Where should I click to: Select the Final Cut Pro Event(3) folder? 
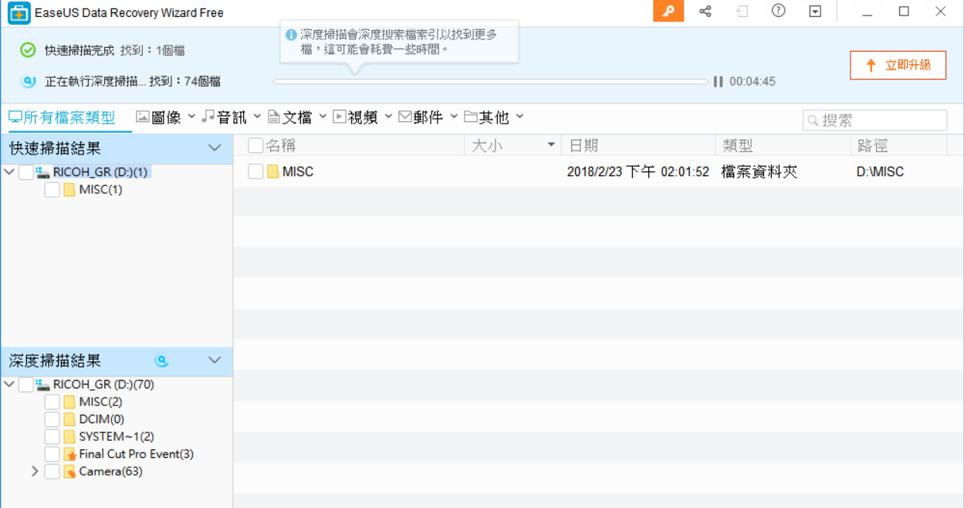(x=136, y=454)
